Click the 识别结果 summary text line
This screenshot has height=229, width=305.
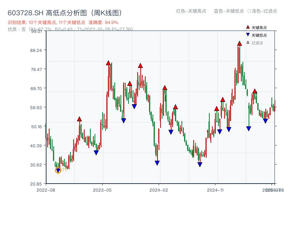(x=46, y=23)
